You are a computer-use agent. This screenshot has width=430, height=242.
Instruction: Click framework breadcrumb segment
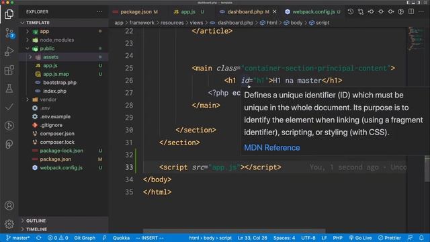(x=142, y=23)
